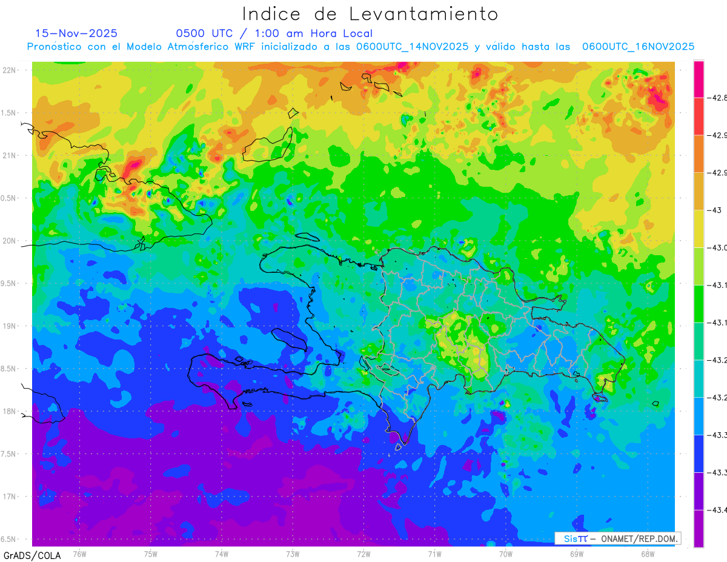Click the '69W' longitude label
The height and width of the screenshot is (562, 727).
(x=576, y=554)
